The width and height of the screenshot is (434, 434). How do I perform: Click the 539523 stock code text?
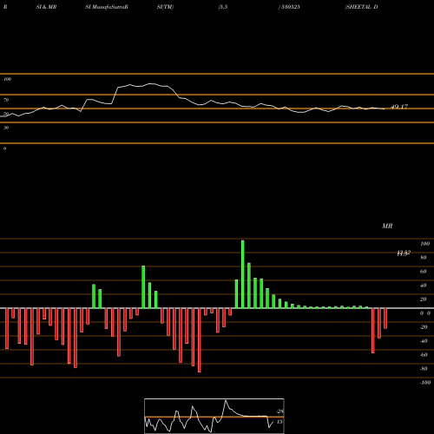point(290,7)
